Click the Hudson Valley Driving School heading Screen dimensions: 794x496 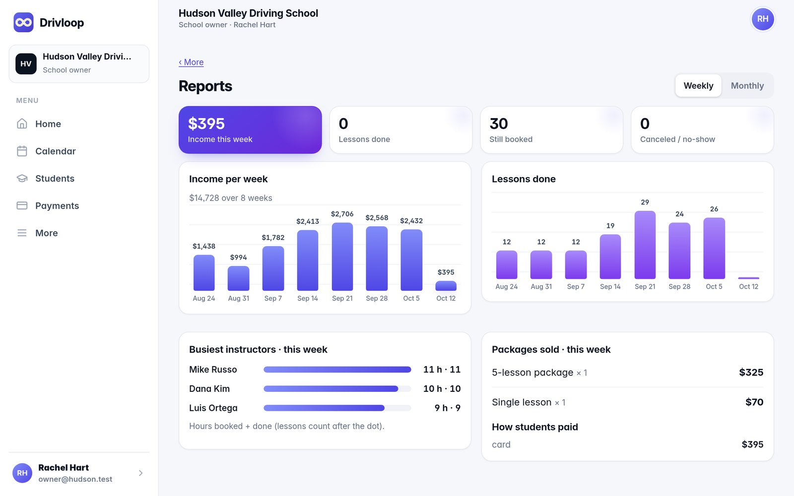pyautogui.click(x=248, y=13)
